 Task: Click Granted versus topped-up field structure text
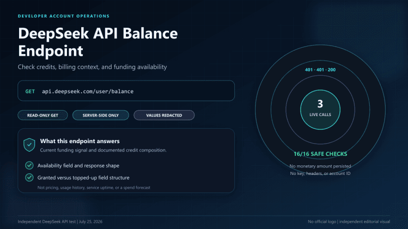click(83, 178)
